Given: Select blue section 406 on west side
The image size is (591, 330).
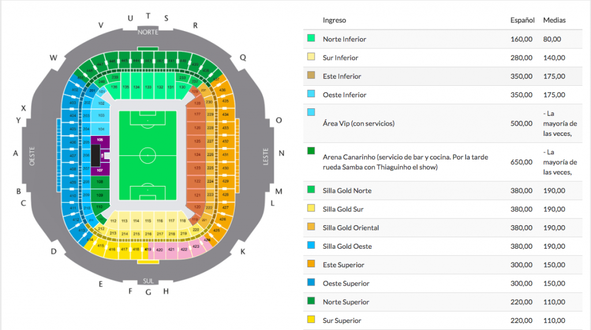Looking at the screenshot, I should click(x=72, y=142).
